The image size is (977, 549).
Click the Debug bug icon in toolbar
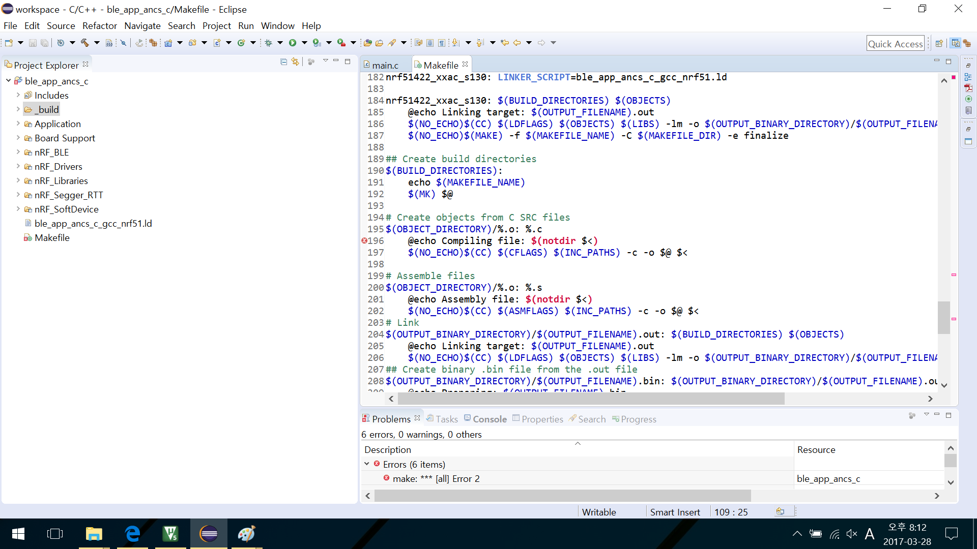[269, 43]
